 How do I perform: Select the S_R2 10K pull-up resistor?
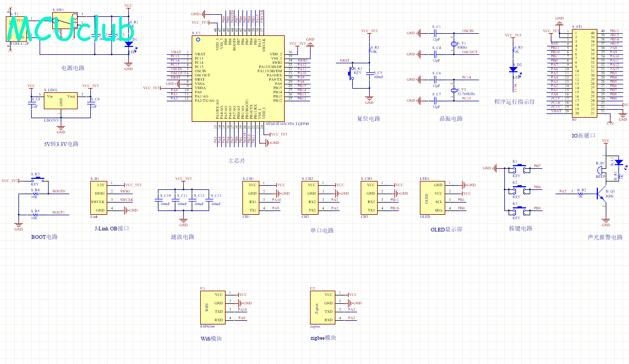370,50
